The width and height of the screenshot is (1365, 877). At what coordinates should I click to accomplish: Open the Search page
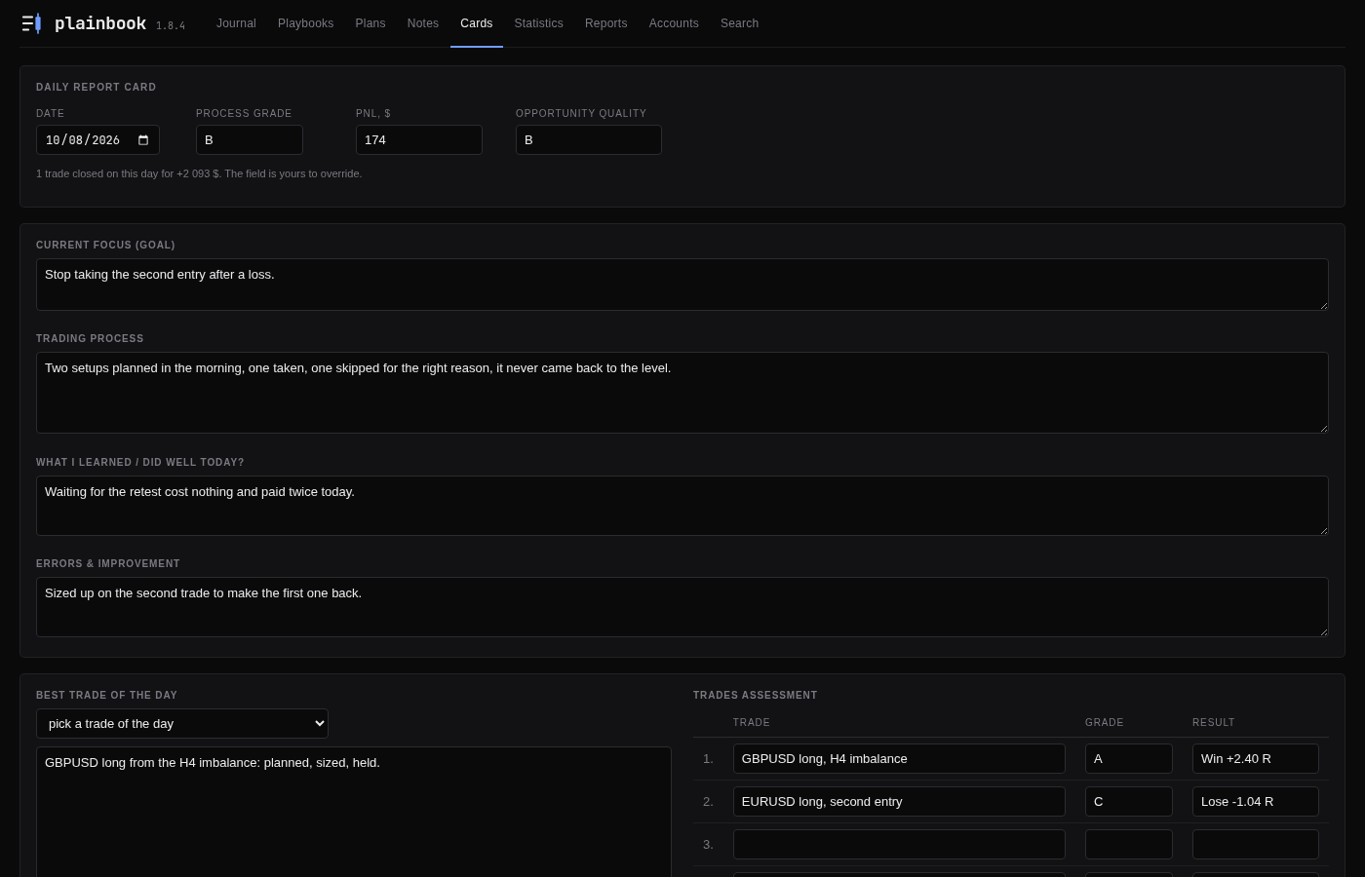739,23
